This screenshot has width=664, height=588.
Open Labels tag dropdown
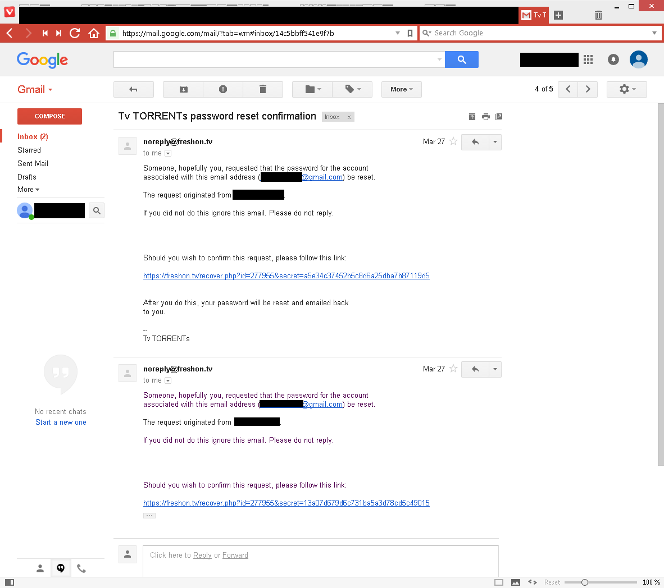pos(352,89)
